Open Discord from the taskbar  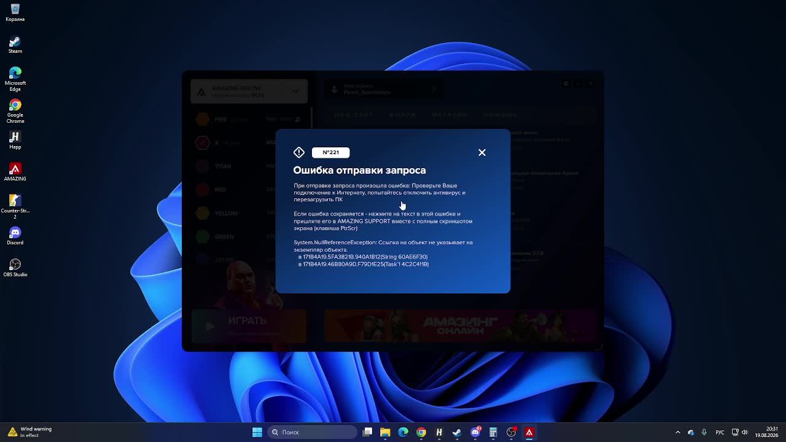(x=475, y=432)
